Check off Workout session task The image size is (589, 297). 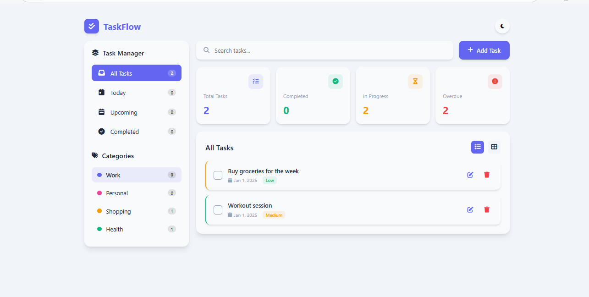pos(218,210)
